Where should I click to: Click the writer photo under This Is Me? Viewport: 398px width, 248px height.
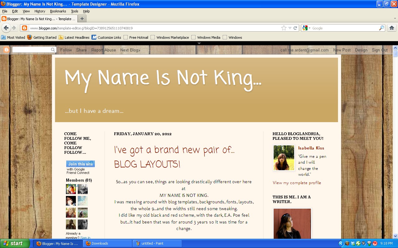[x=292, y=224]
